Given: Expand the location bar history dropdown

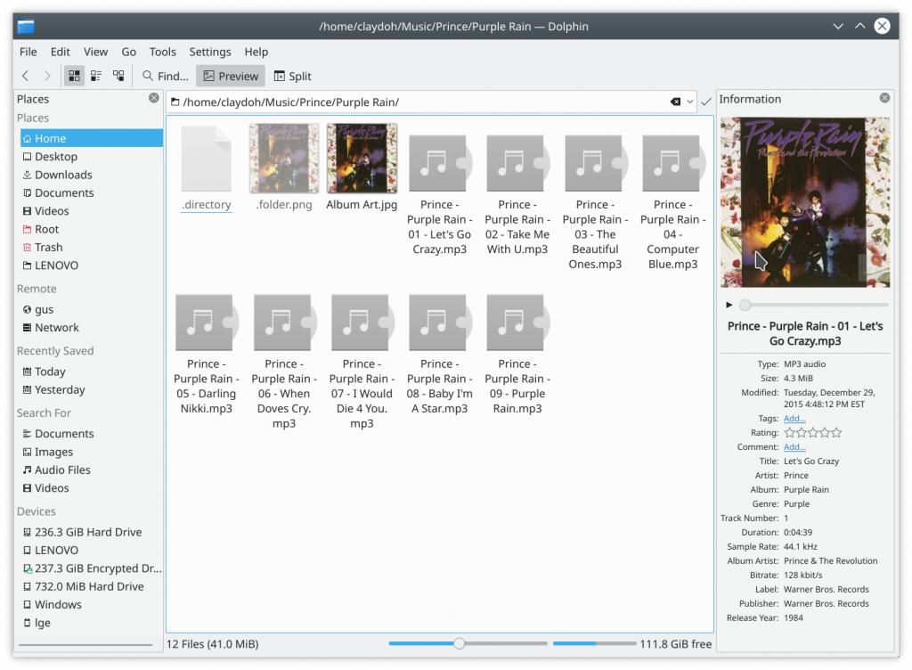Looking at the screenshot, I should pyautogui.click(x=690, y=102).
